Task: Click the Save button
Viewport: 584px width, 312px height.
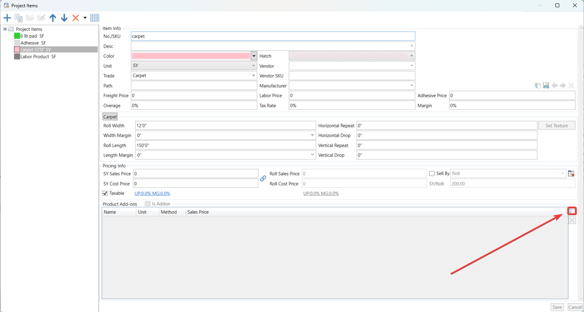Action: [x=557, y=307]
